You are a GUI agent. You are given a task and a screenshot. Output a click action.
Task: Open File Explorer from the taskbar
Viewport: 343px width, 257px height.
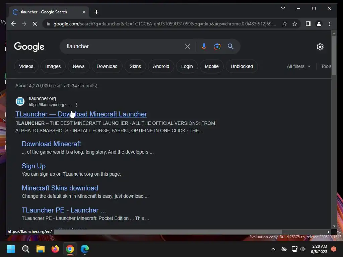pyautogui.click(x=41, y=249)
